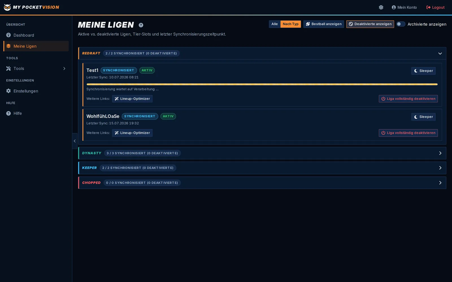Collapse the Redraft section chevron
452x282 pixels.
point(440,53)
